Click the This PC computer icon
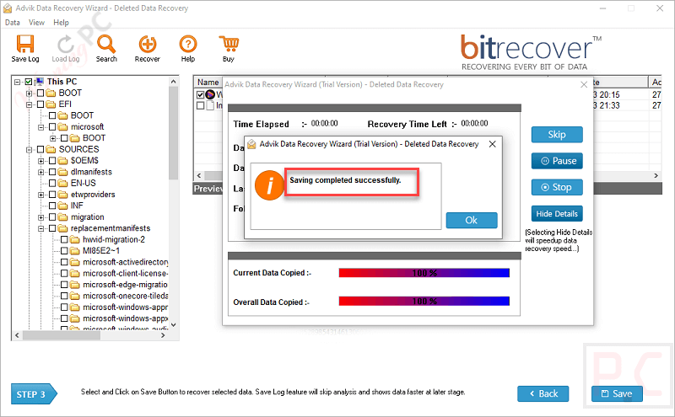Viewport: 675px width, 417px height. coord(40,82)
